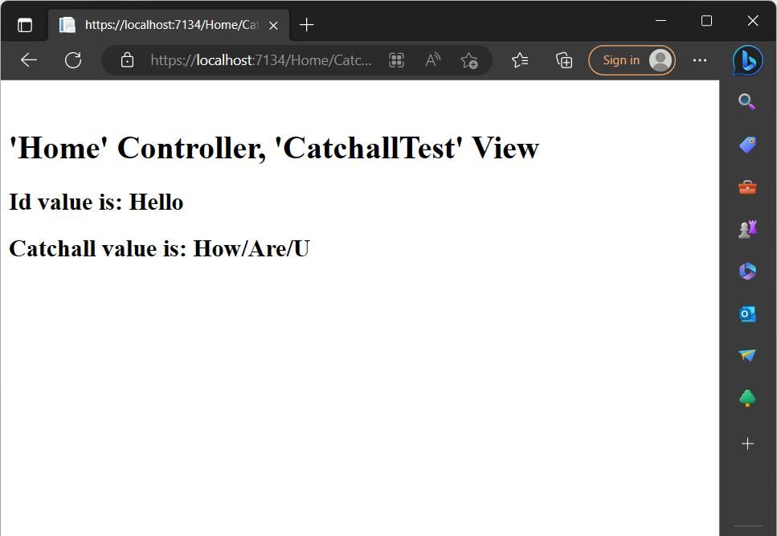Open Bing Copilot from the sidebar
777x536 pixels.
[x=747, y=60]
